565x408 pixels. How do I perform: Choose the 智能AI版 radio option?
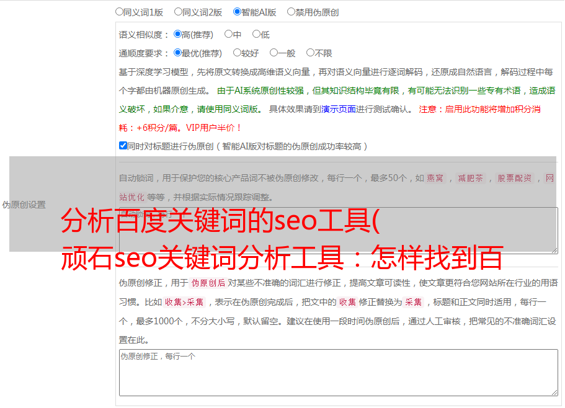237,12
